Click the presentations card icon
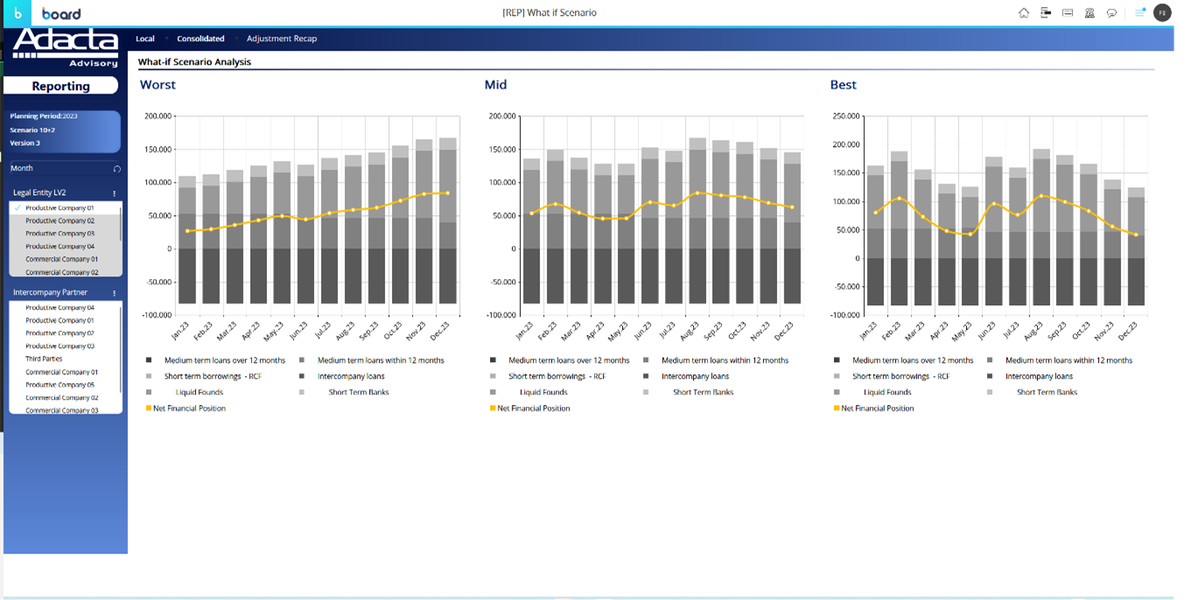The width and height of the screenshot is (1191, 600). (1068, 13)
